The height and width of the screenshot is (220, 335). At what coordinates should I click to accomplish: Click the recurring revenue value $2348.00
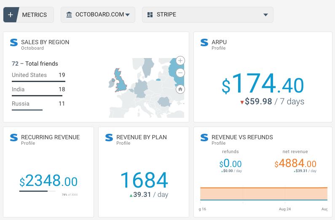[x=48, y=180]
